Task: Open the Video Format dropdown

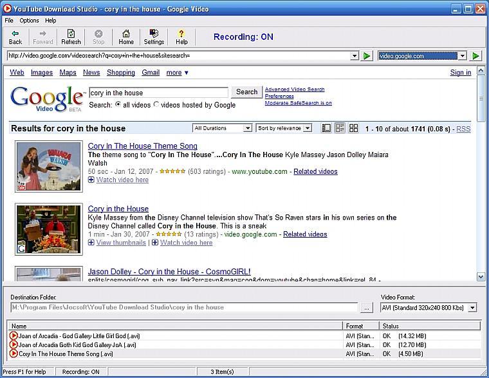Action: [429, 308]
